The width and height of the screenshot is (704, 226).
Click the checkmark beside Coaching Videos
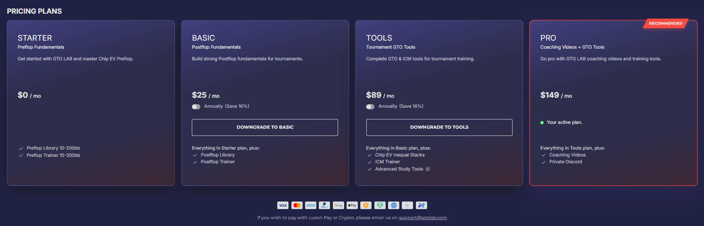coord(544,155)
